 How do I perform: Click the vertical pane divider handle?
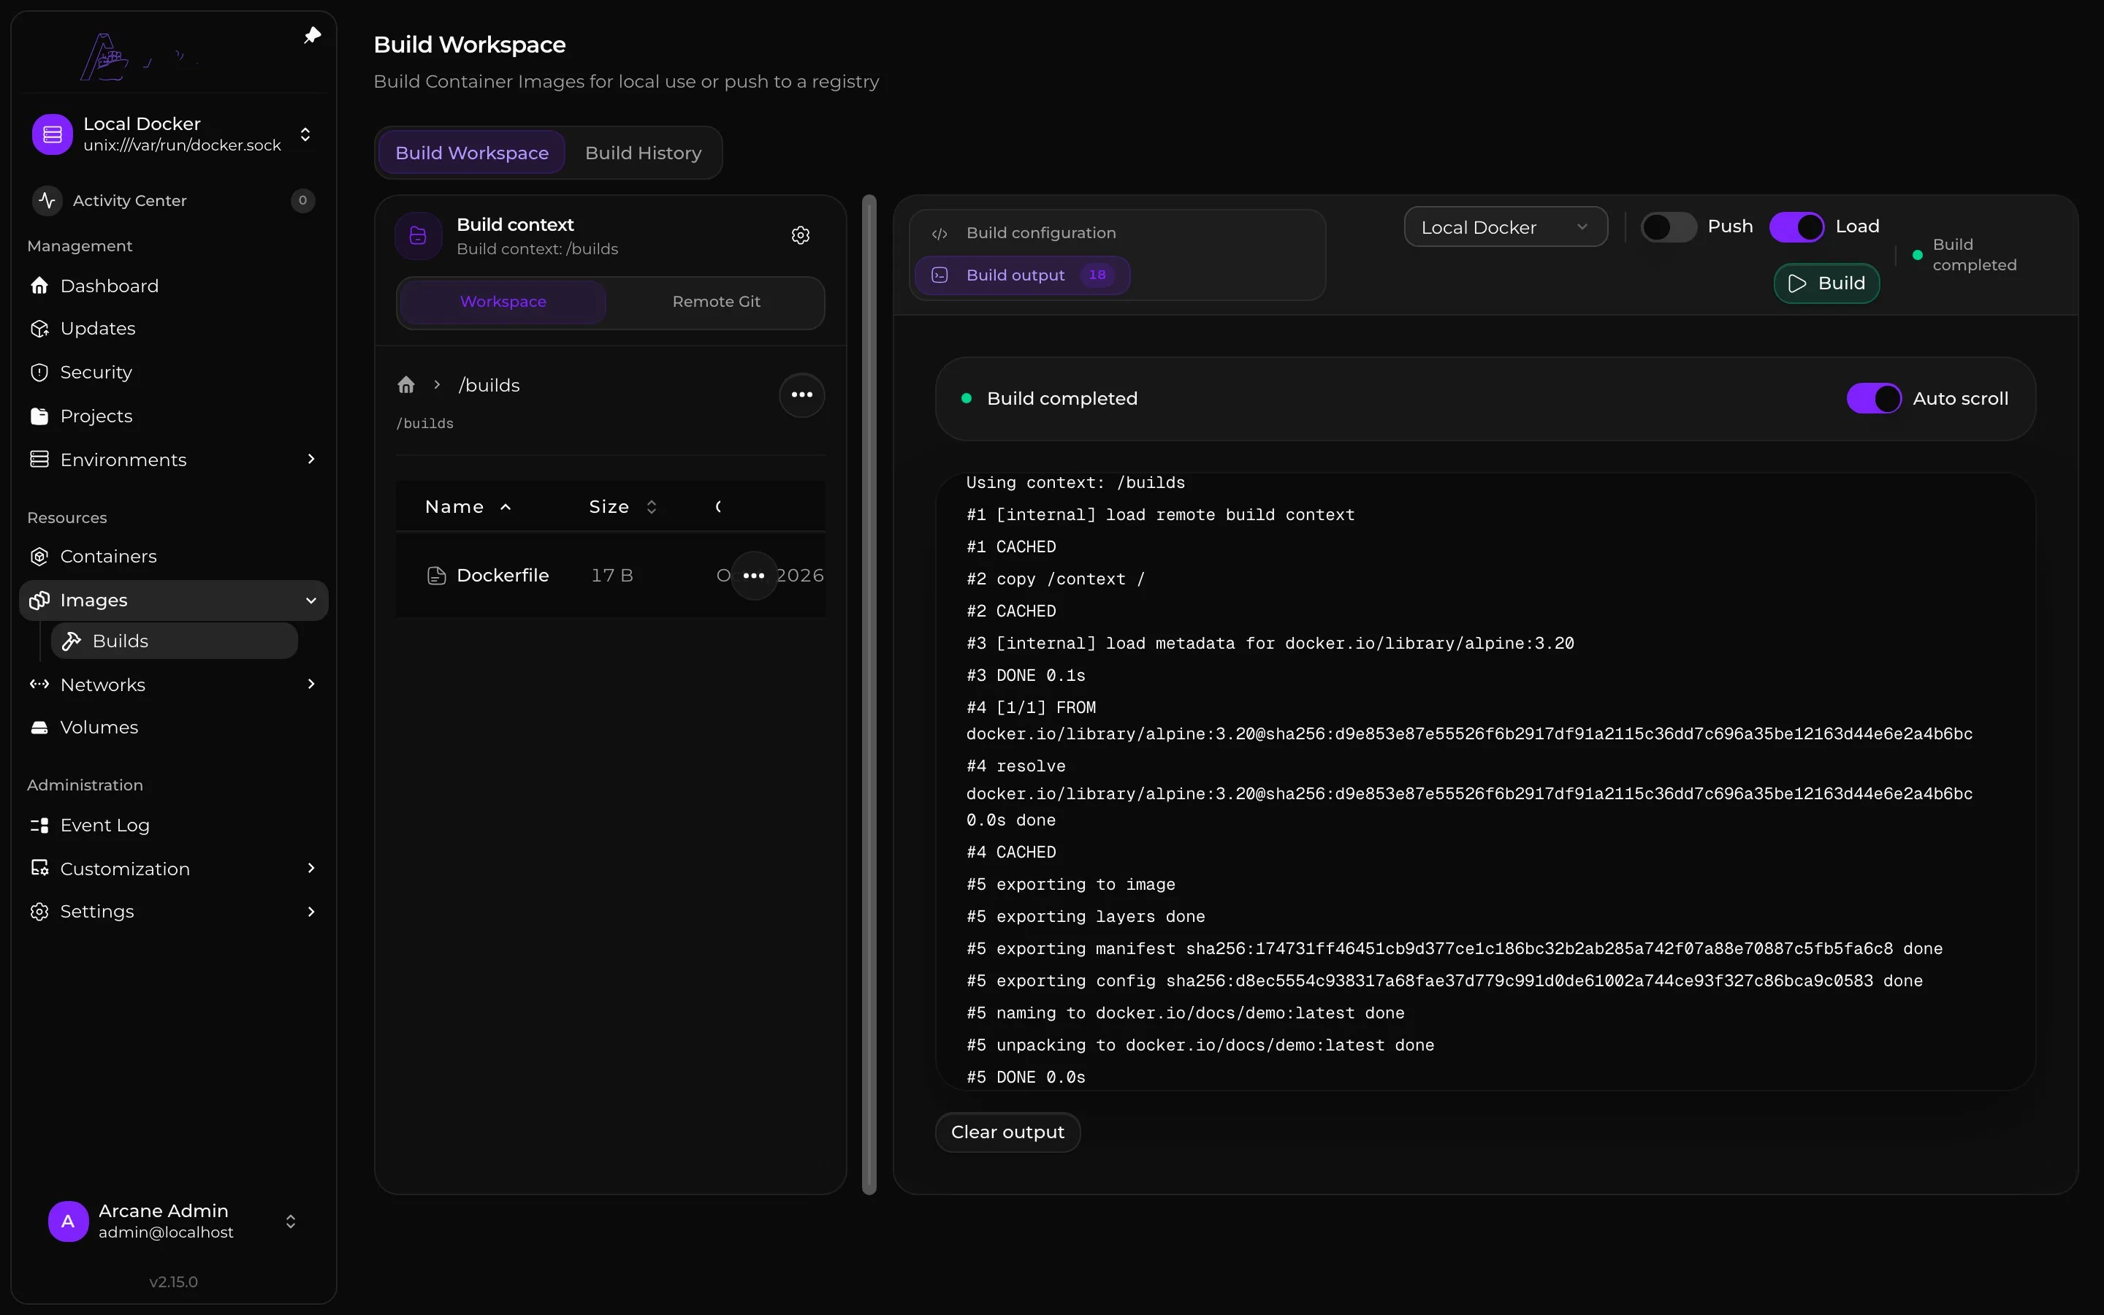pos(869,695)
